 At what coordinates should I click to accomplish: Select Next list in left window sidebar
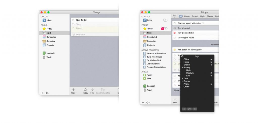[54, 33]
